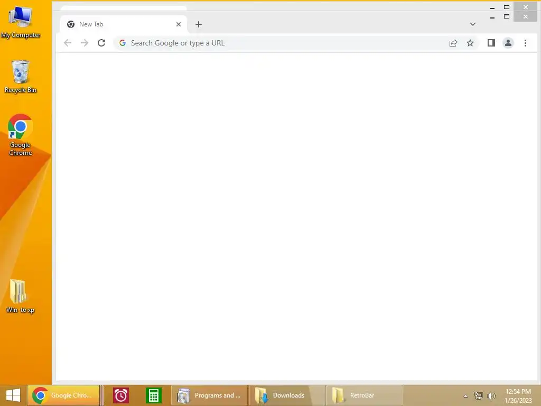Share this page icon in address bar
Viewport: 541px width, 406px height.
(x=453, y=43)
